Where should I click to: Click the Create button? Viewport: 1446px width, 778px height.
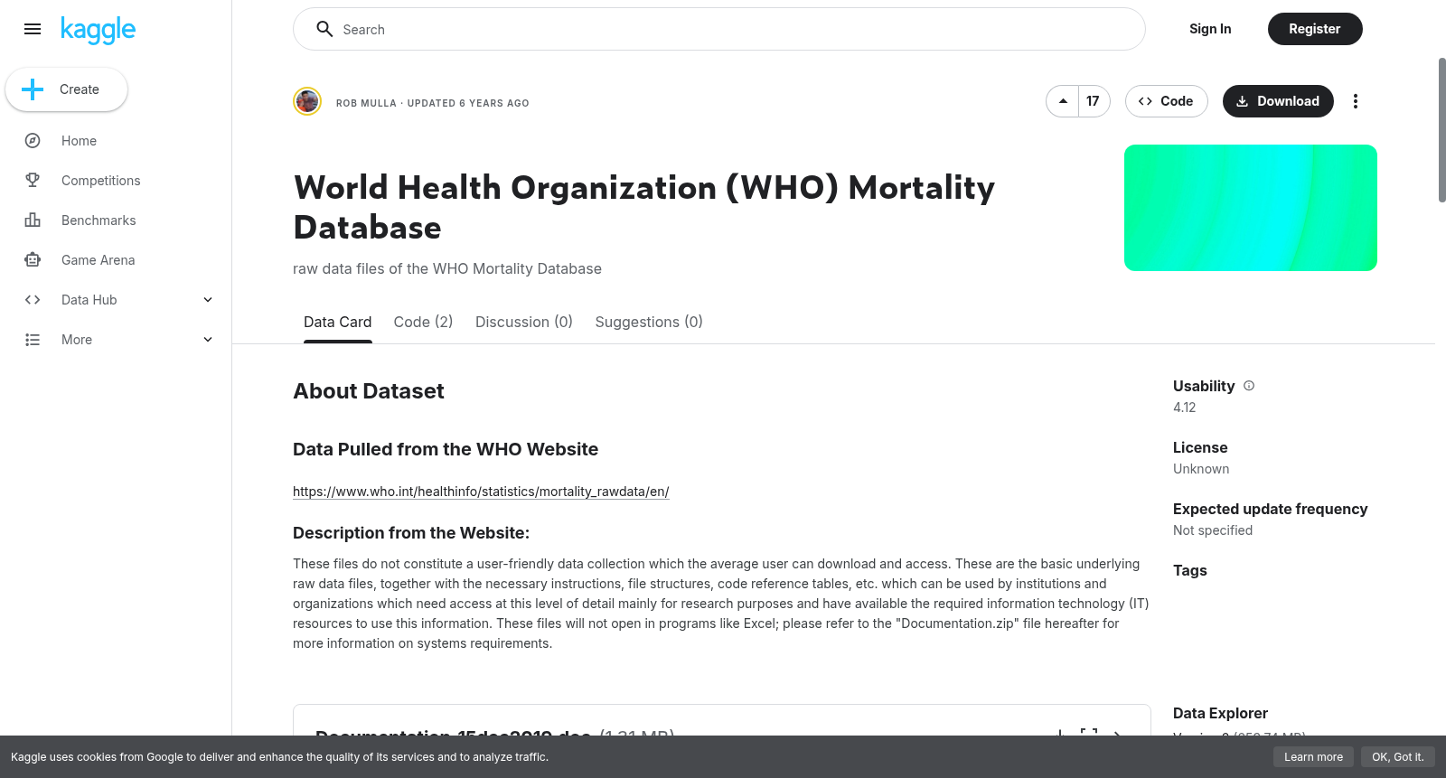(66, 89)
